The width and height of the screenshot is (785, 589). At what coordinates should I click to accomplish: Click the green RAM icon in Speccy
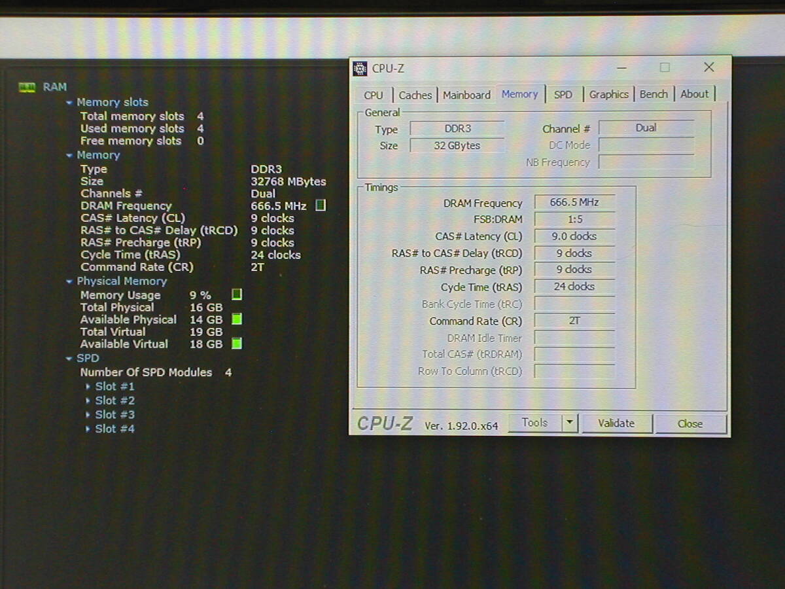tap(27, 87)
